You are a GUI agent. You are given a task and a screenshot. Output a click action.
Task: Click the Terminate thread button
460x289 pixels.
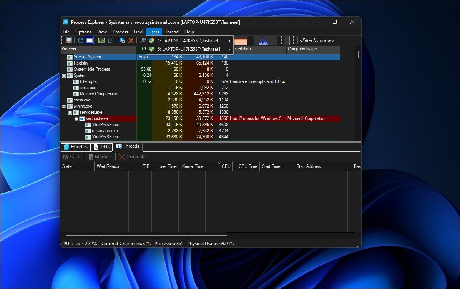click(x=132, y=156)
